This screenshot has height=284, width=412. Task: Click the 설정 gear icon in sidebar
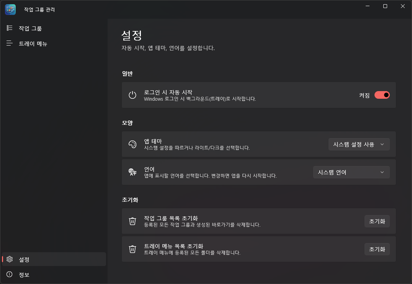[10, 259]
